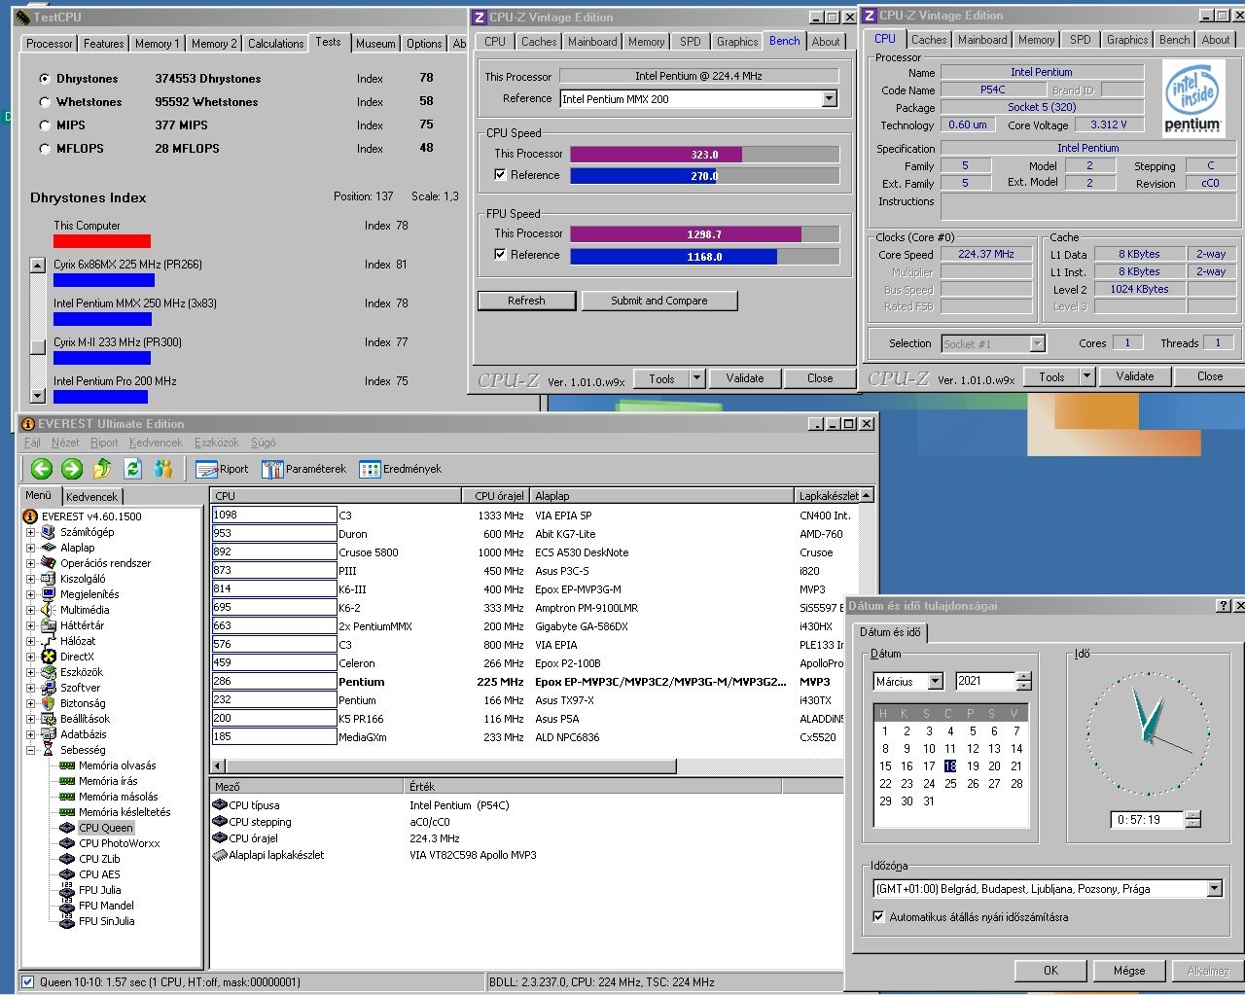Select the Hálózat icon in EVEREST tree
This screenshot has width=1245, height=996.
pos(49,641)
